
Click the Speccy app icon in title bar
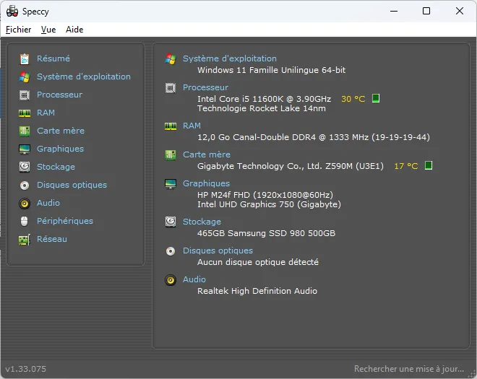coord(12,12)
